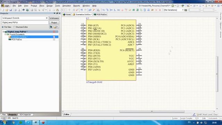Click the Place Sheet Symbol green icon
Image resolution: width=222 pixels, height=125 pixels.
pyautogui.click(x=134, y=10)
